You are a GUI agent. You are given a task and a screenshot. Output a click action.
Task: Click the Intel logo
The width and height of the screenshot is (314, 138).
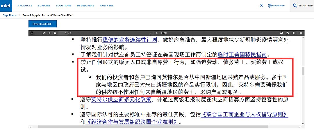pos(6,6)
